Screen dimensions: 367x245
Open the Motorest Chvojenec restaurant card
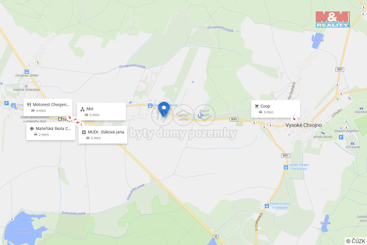point(48,107)
